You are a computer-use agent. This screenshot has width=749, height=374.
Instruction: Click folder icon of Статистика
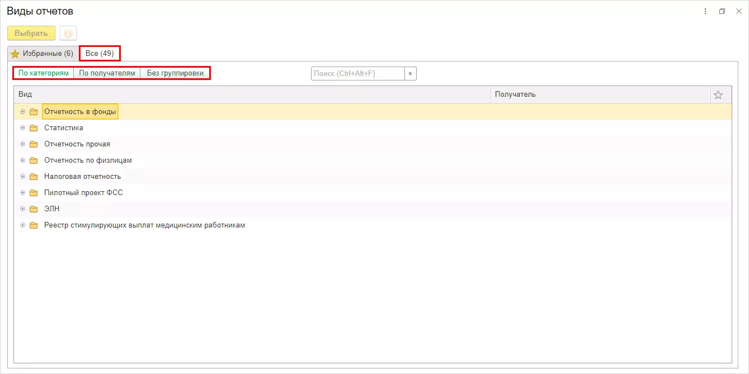(x=34, y=128)
